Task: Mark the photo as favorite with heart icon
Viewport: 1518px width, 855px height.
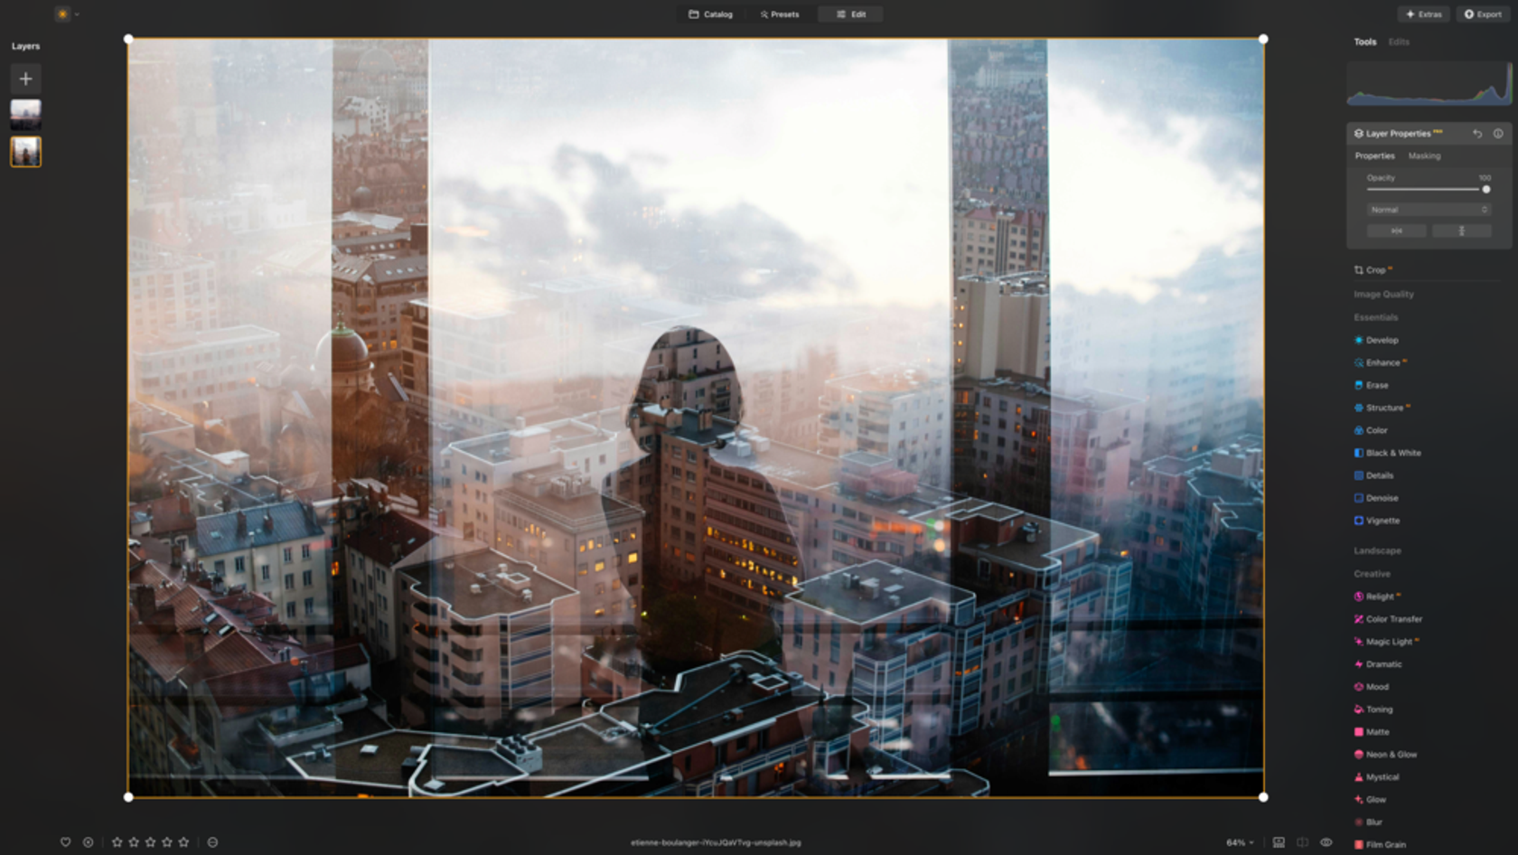Action: (x=65, y=841)
